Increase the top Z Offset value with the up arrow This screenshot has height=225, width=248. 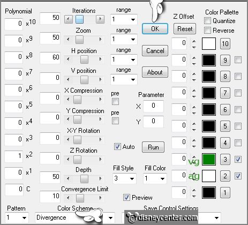pyautogui.click(x=194, y=41)
